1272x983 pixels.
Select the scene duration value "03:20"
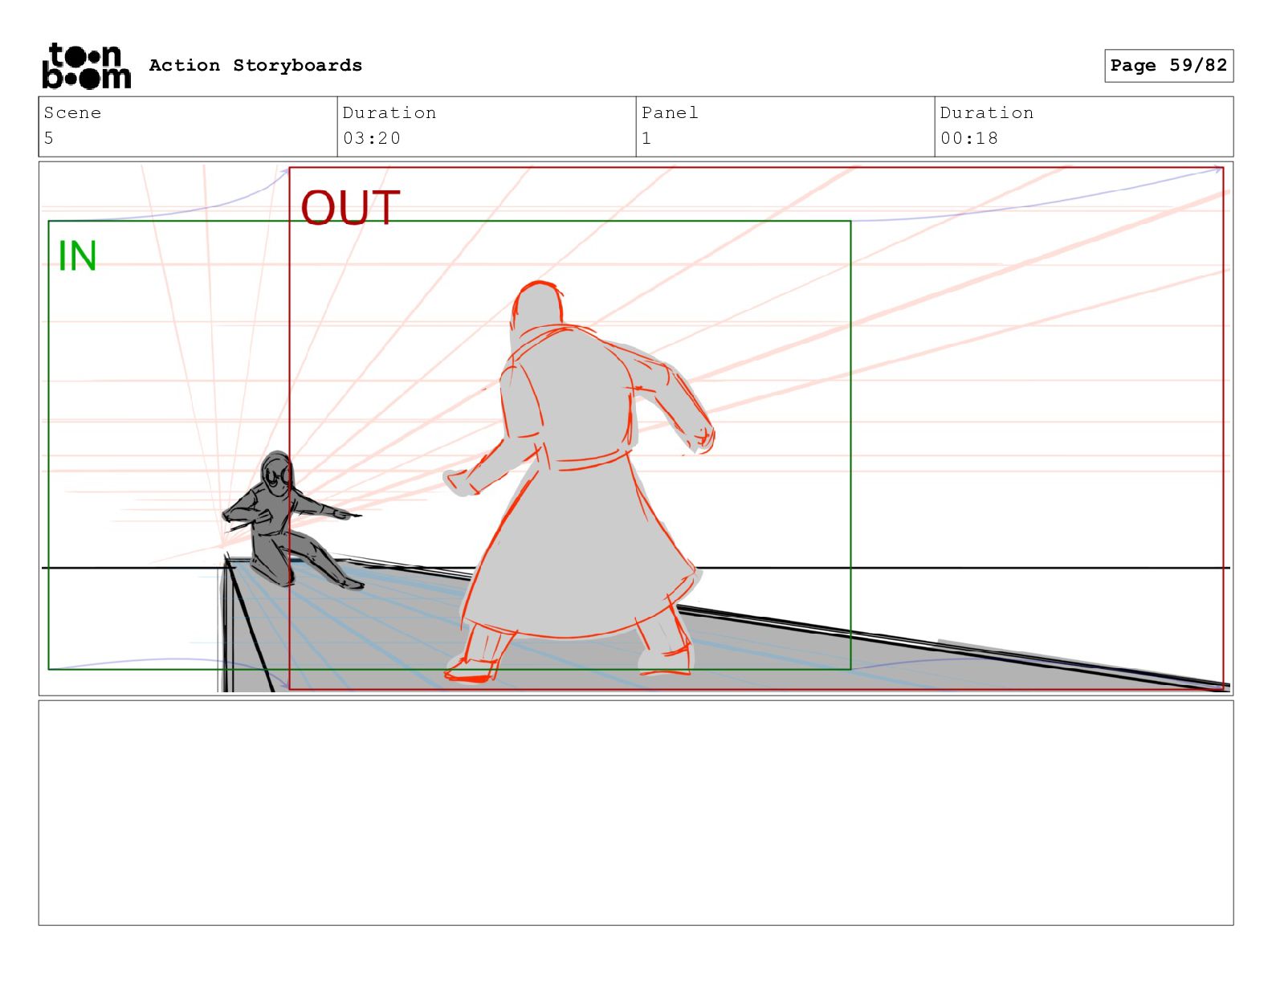(x=372, y=138)
